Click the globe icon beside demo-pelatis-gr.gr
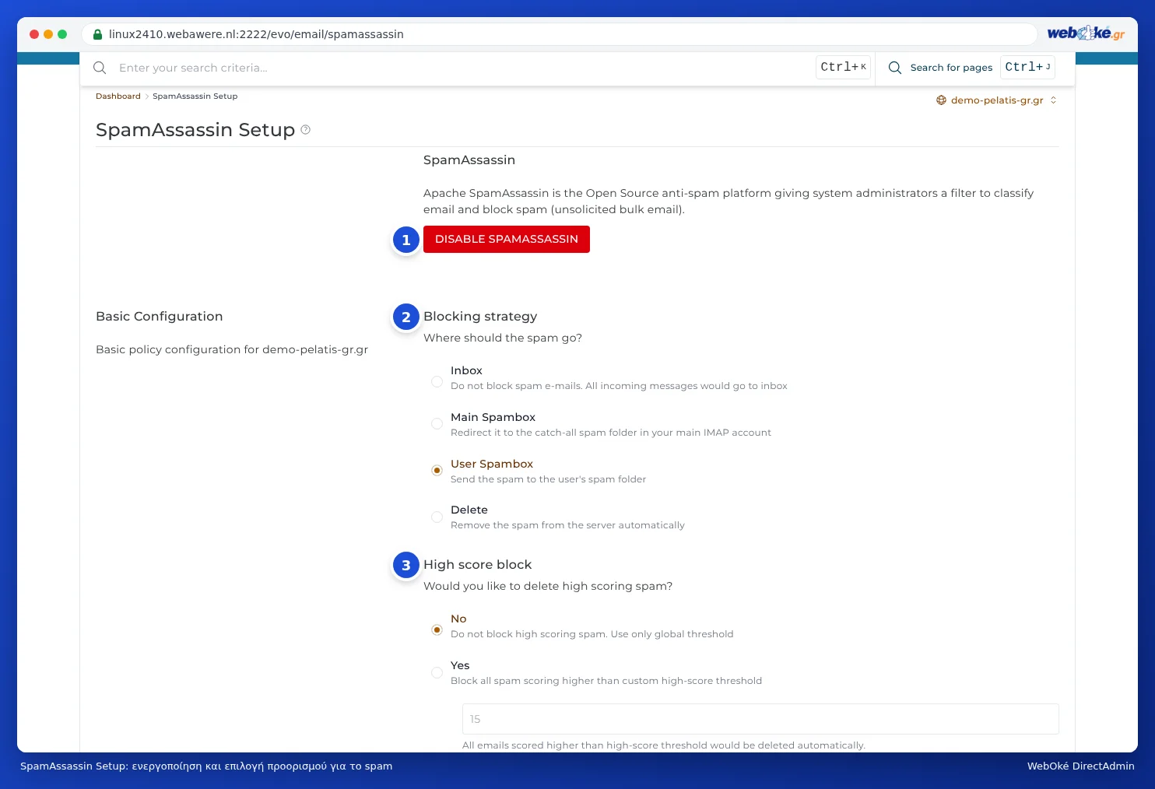Screen dimensions: 1155x789 941,100
